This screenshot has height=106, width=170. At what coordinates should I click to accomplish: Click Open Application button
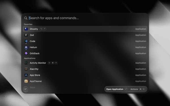(x=117, y=89)
